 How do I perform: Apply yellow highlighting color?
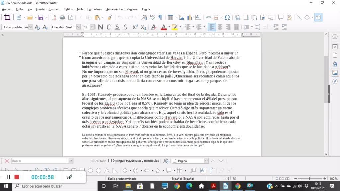[175, 27]
